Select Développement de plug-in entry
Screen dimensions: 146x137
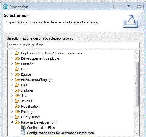pos(41,58)
